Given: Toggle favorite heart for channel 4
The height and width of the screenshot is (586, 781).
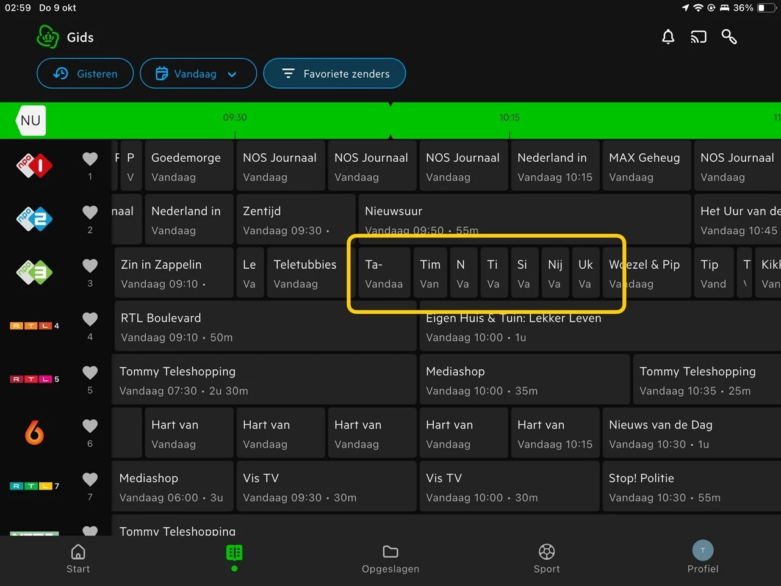Looking at the screenshot, I should coord(90,319).
